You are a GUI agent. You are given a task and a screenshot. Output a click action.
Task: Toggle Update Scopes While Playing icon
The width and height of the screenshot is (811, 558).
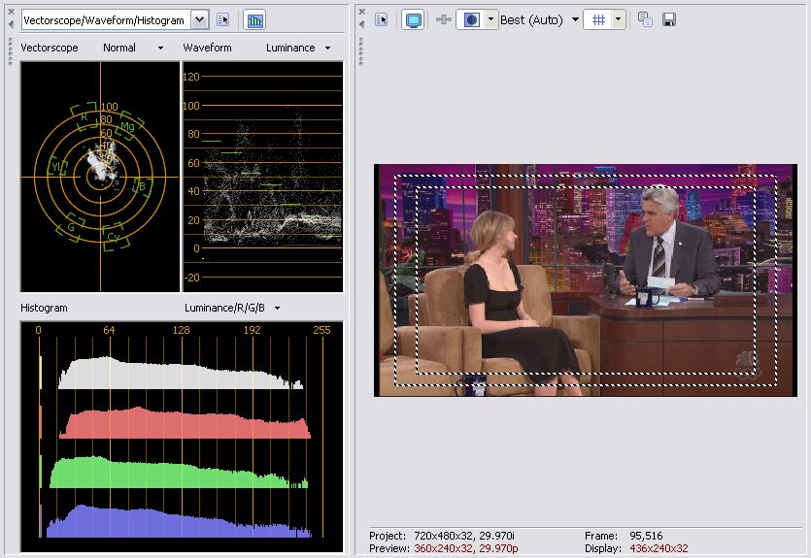tap(254, 20)
